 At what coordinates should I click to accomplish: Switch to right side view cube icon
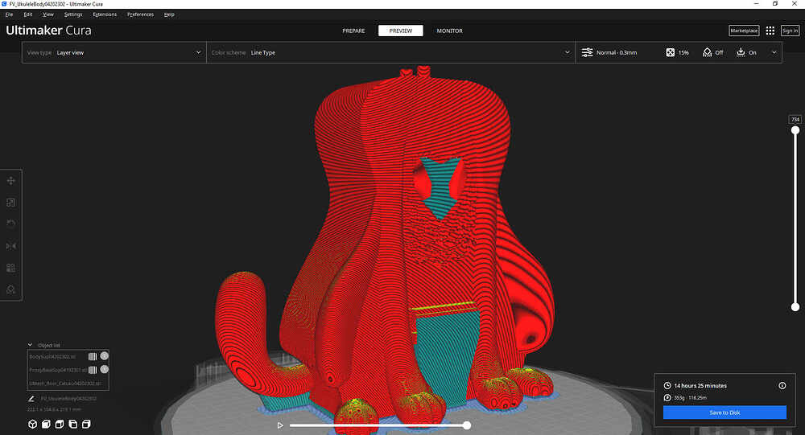[86, 425]
